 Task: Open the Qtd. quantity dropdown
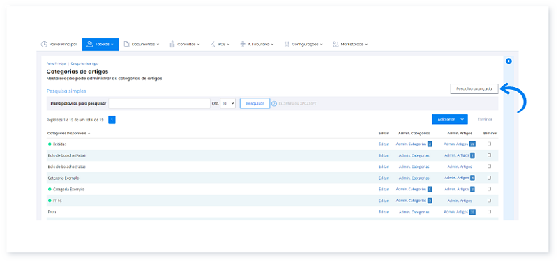(x=228, y=103)
